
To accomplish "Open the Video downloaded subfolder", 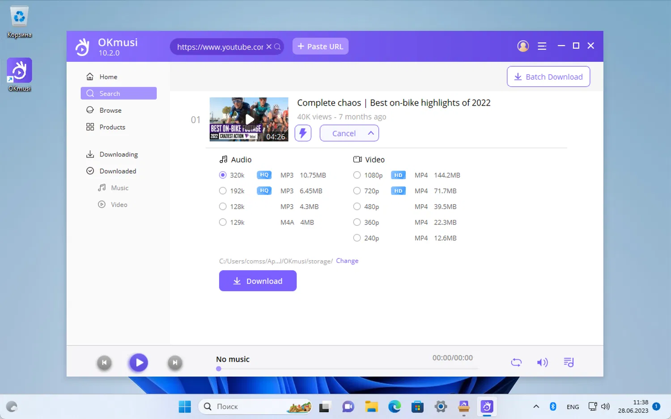I will tap(119, 204).
